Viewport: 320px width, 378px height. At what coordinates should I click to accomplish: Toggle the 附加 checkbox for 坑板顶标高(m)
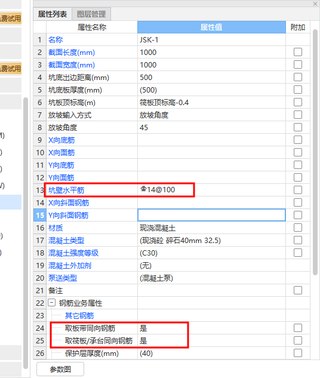[x=298, y=102]
